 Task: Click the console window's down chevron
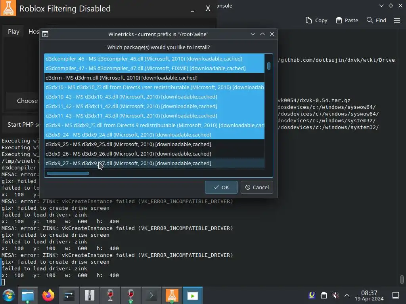coord(381,6)
